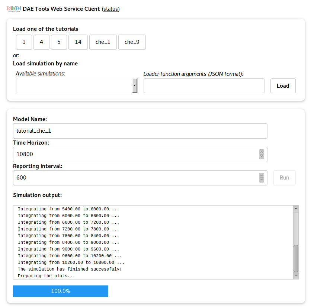The height and width of the screenshot is (307, 311).
Task: Expand the Available simulations dropdown arrow
Action: pyautogui.click(x=135, y=85)
